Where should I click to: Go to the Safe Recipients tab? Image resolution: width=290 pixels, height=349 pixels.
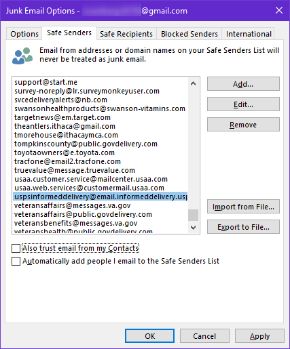[x=126, y=34]
